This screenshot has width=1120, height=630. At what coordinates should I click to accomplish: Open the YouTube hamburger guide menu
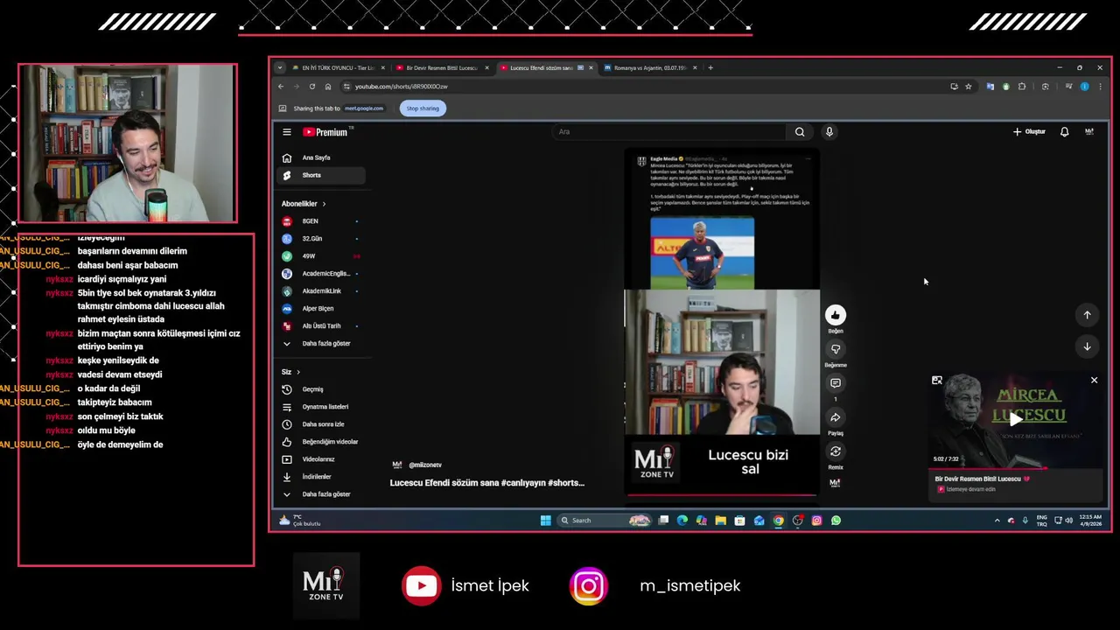pyautogui.click(x=286, y=132)
